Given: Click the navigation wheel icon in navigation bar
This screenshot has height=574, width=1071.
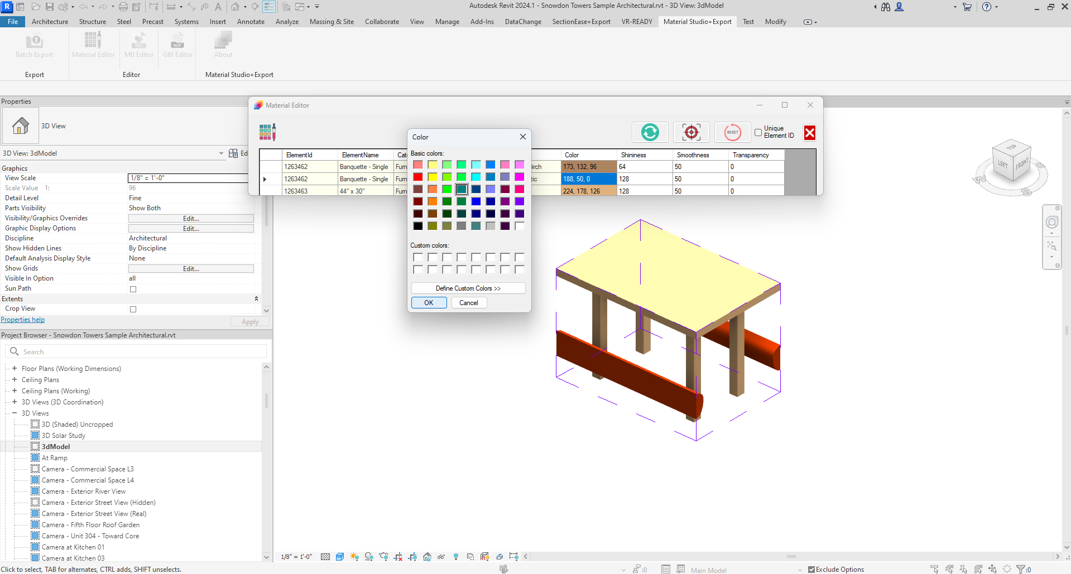Looking at the screenshot, I should point(1052,222).
